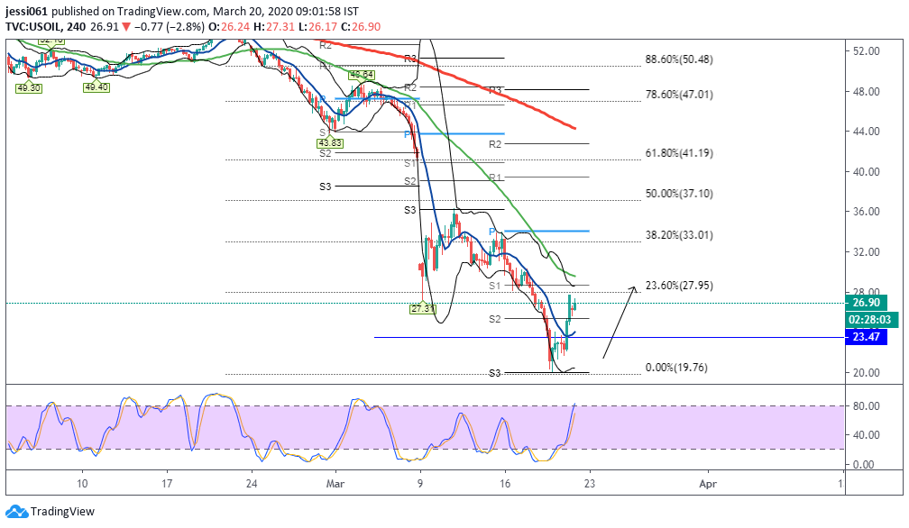Click the 240 timeframe value in header
909x528 pixels.
tap(76, 27)
